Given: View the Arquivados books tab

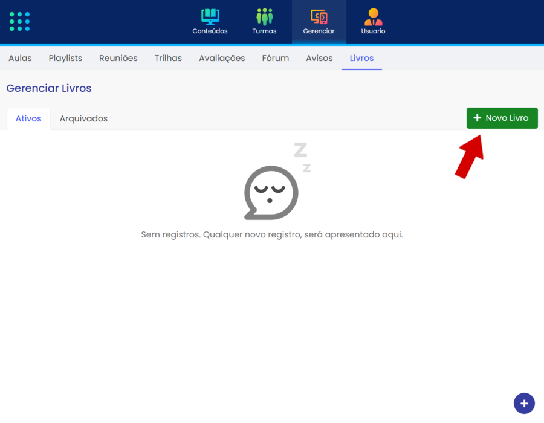Looking at the screenshot, I should coord(83,118).
